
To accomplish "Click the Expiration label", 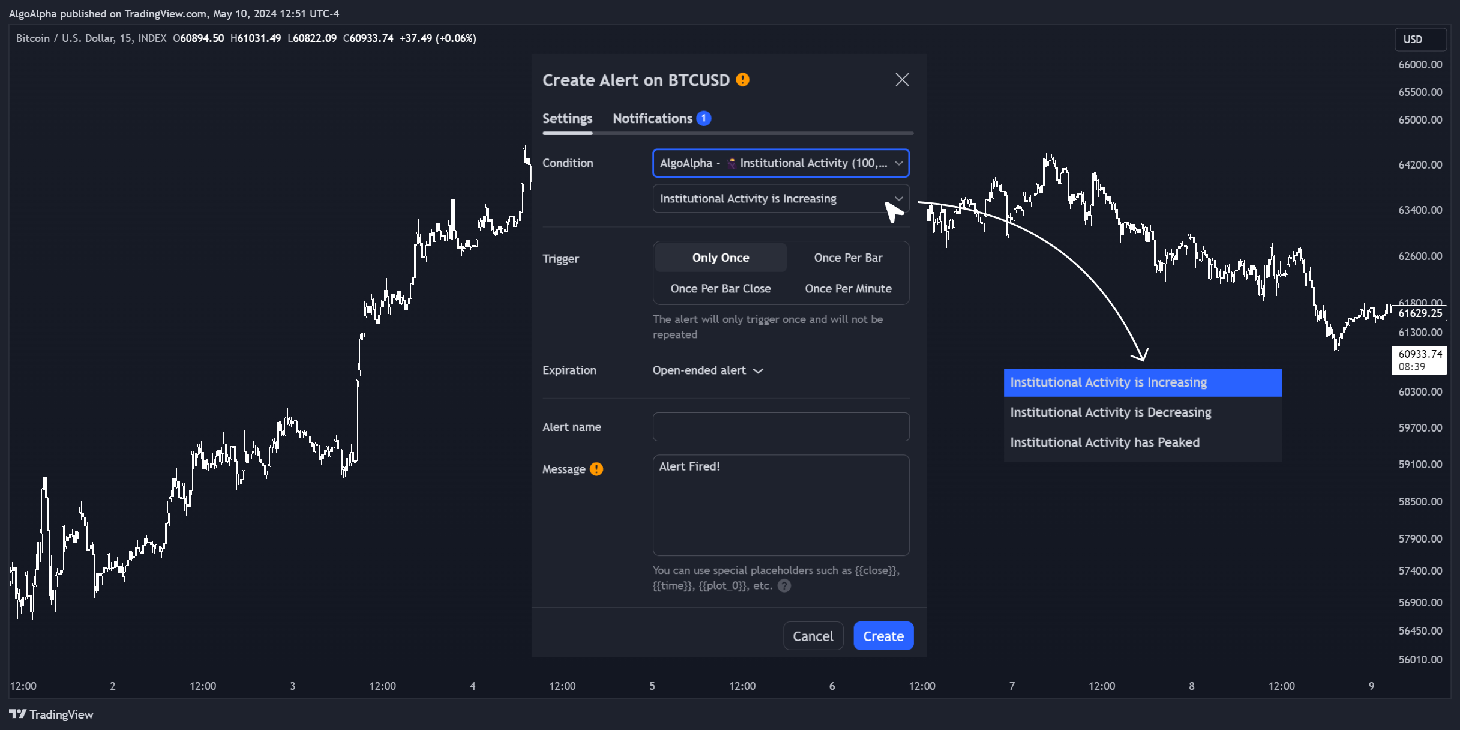I will click(x=569, y=370).
